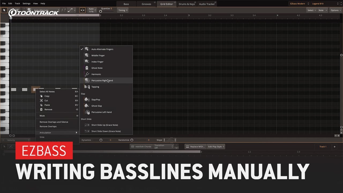Switch to the Drums & Keys tab
This screenshot has width=343, height=193.
(187, 4)
